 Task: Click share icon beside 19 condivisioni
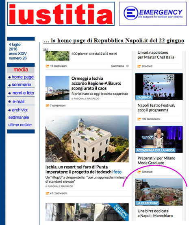(47, 66)
